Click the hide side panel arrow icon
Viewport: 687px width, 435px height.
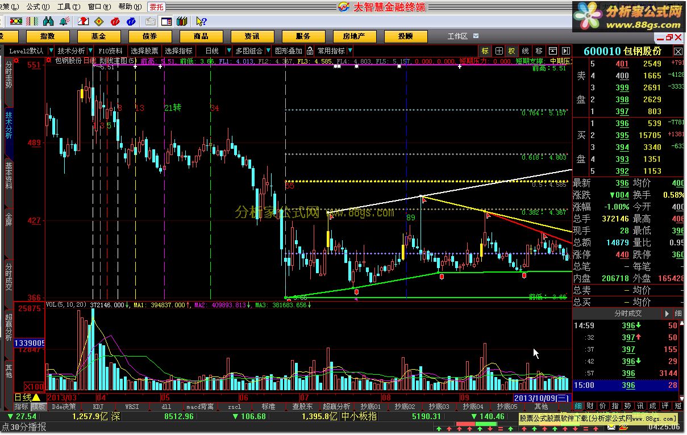[x=565, y=51]
